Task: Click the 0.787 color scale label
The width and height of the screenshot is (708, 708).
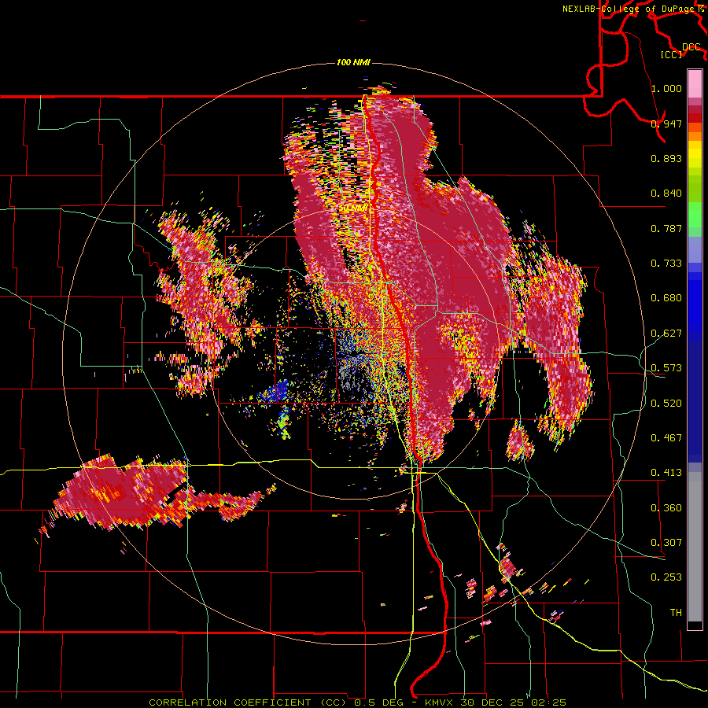Action: pos(666,228)
